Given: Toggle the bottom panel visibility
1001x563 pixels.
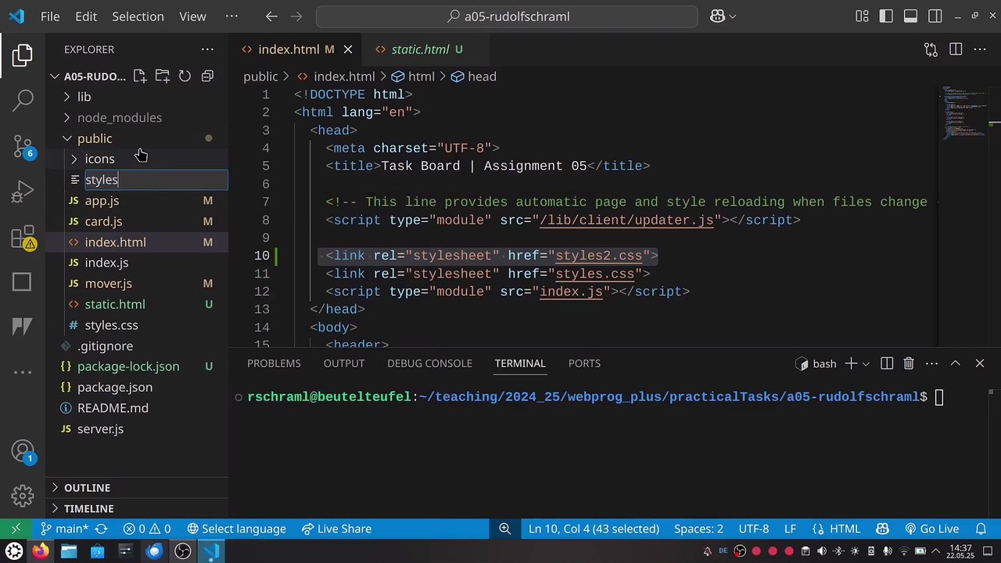Looking at the screenshot, I should coord(910,16).
